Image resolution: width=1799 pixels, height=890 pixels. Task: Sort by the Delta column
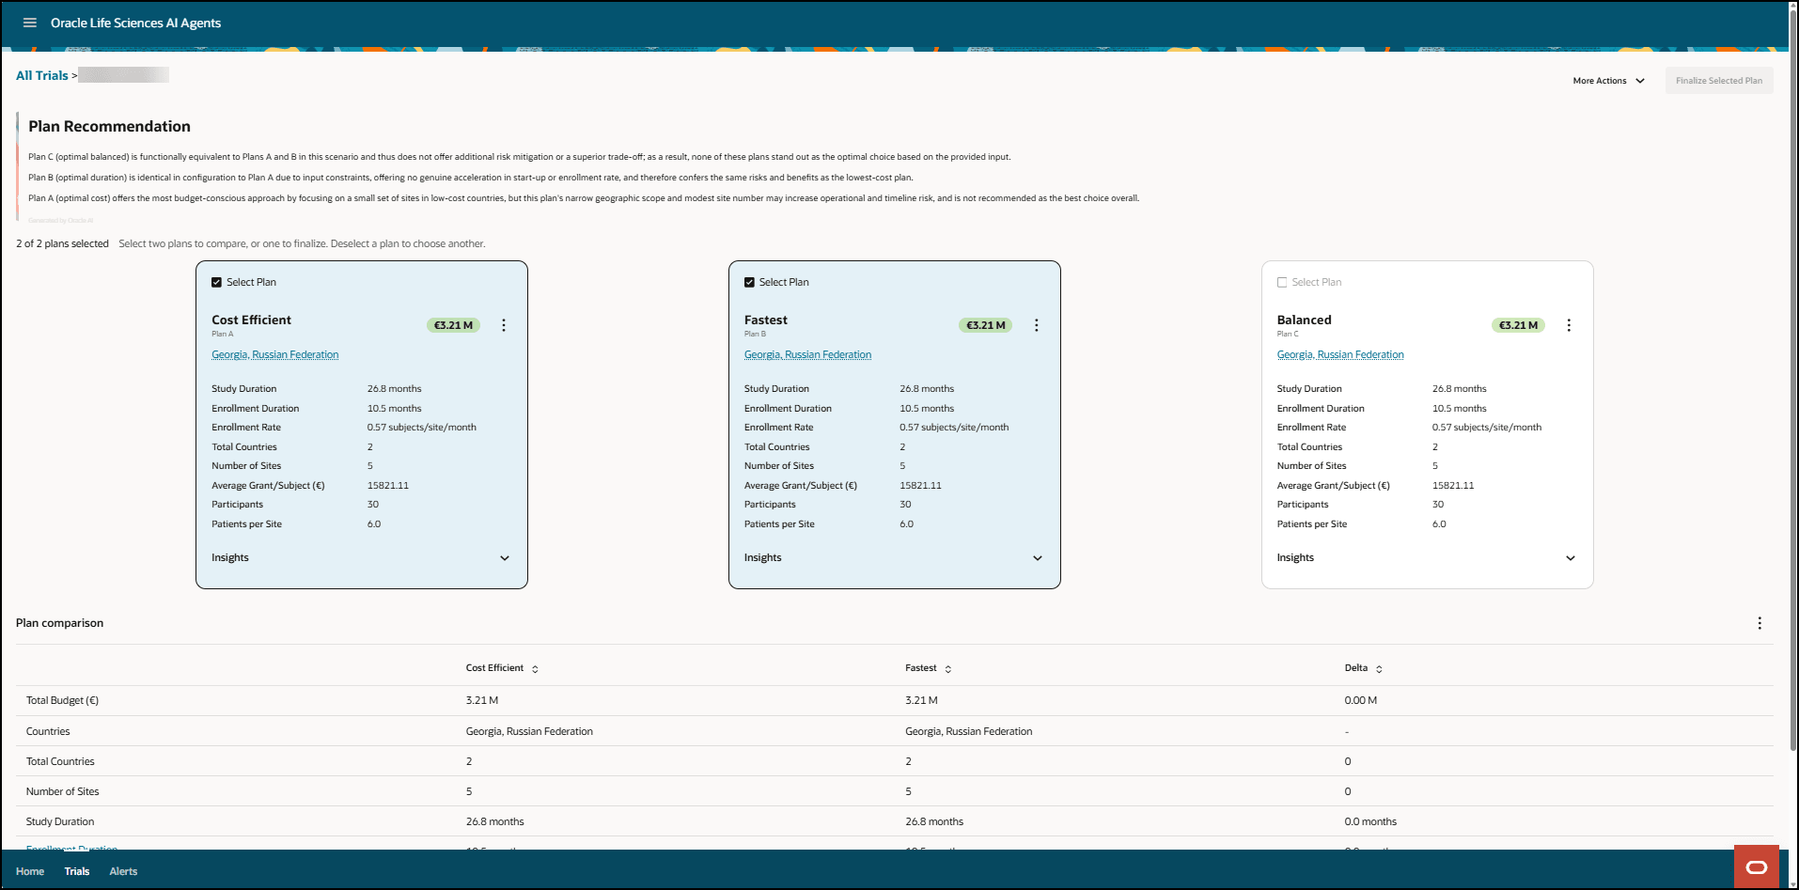click(x=1379, y=669)
